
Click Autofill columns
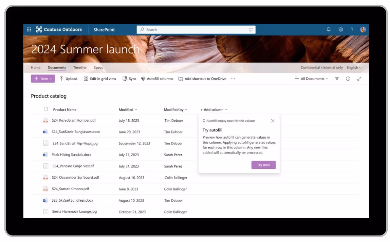[157, 79]
